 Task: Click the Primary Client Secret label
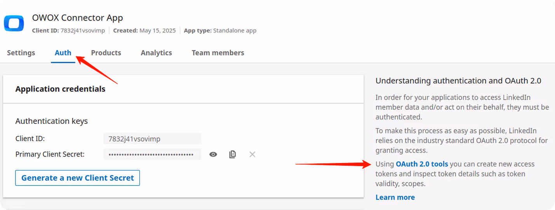point(50,154)
